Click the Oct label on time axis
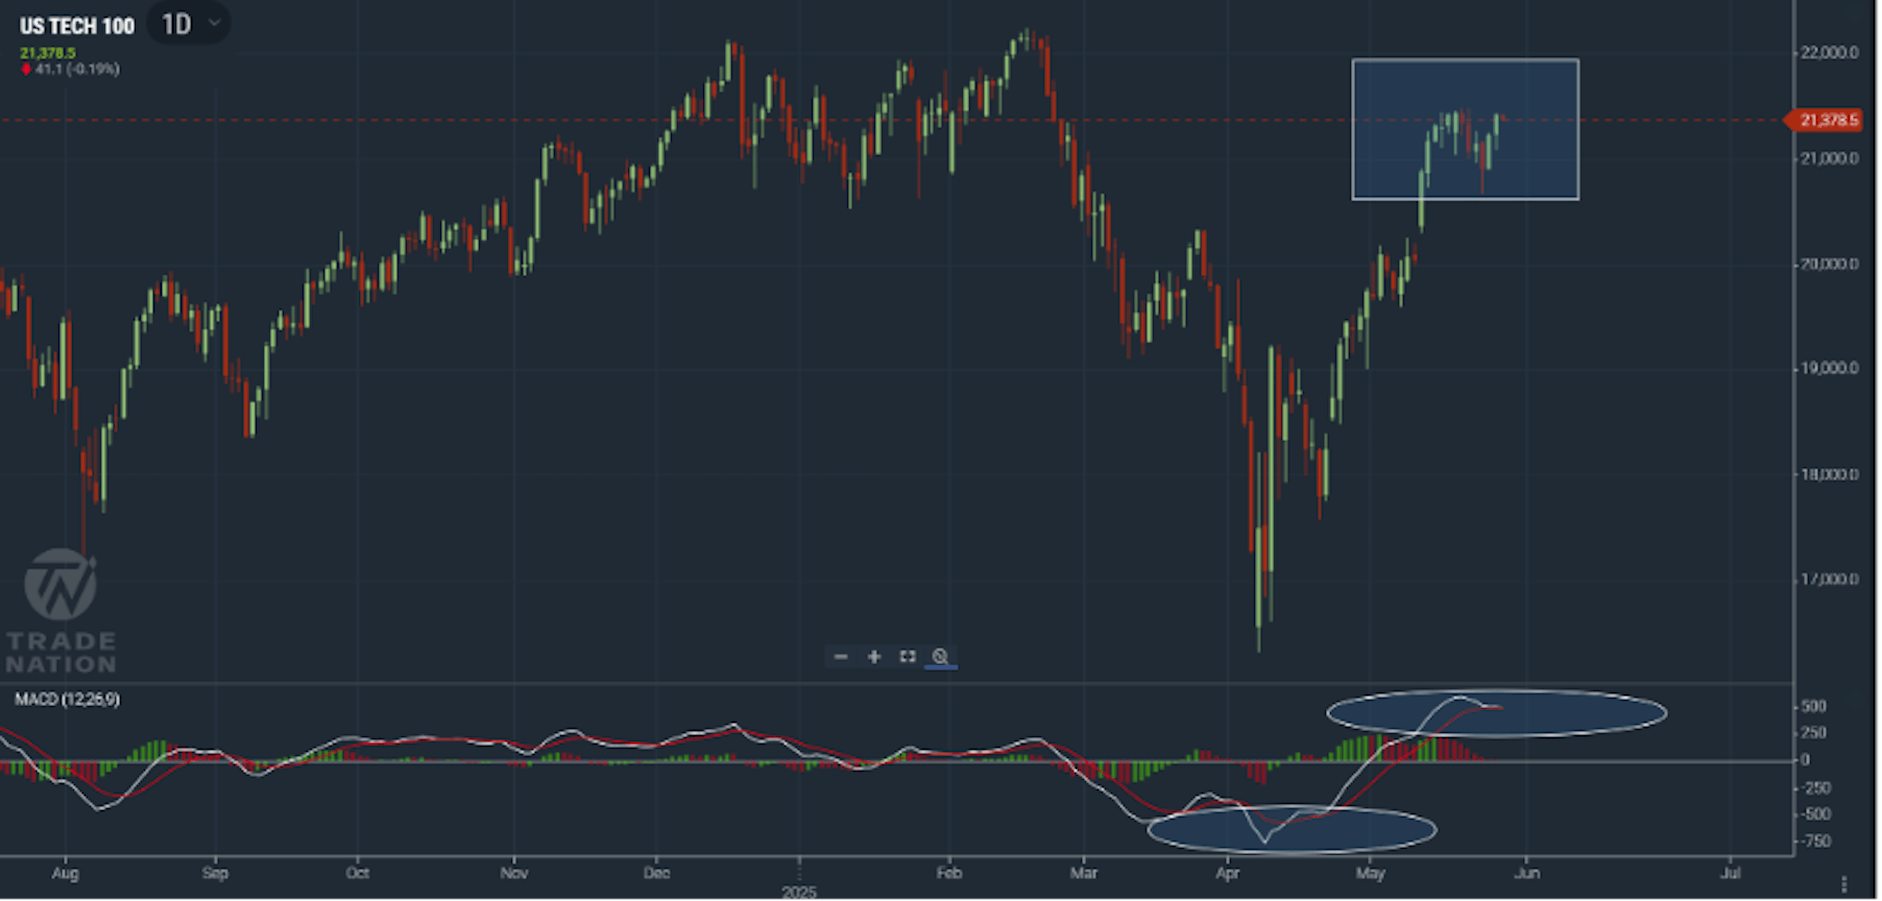The height and width of the screenshot is (901, 1882). coord(357,873)
